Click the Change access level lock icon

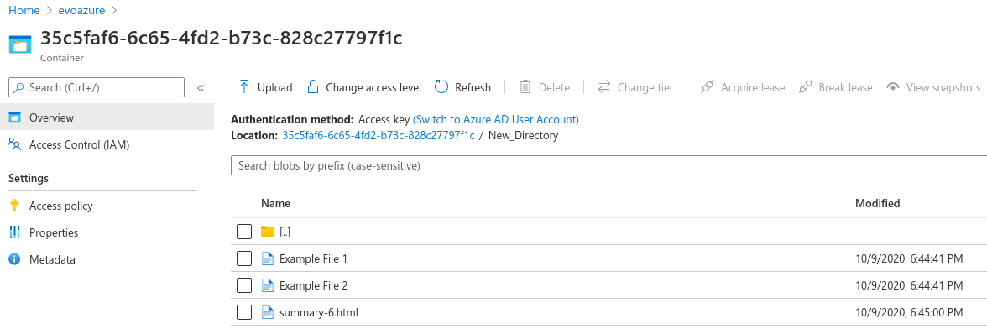point(312,86)
